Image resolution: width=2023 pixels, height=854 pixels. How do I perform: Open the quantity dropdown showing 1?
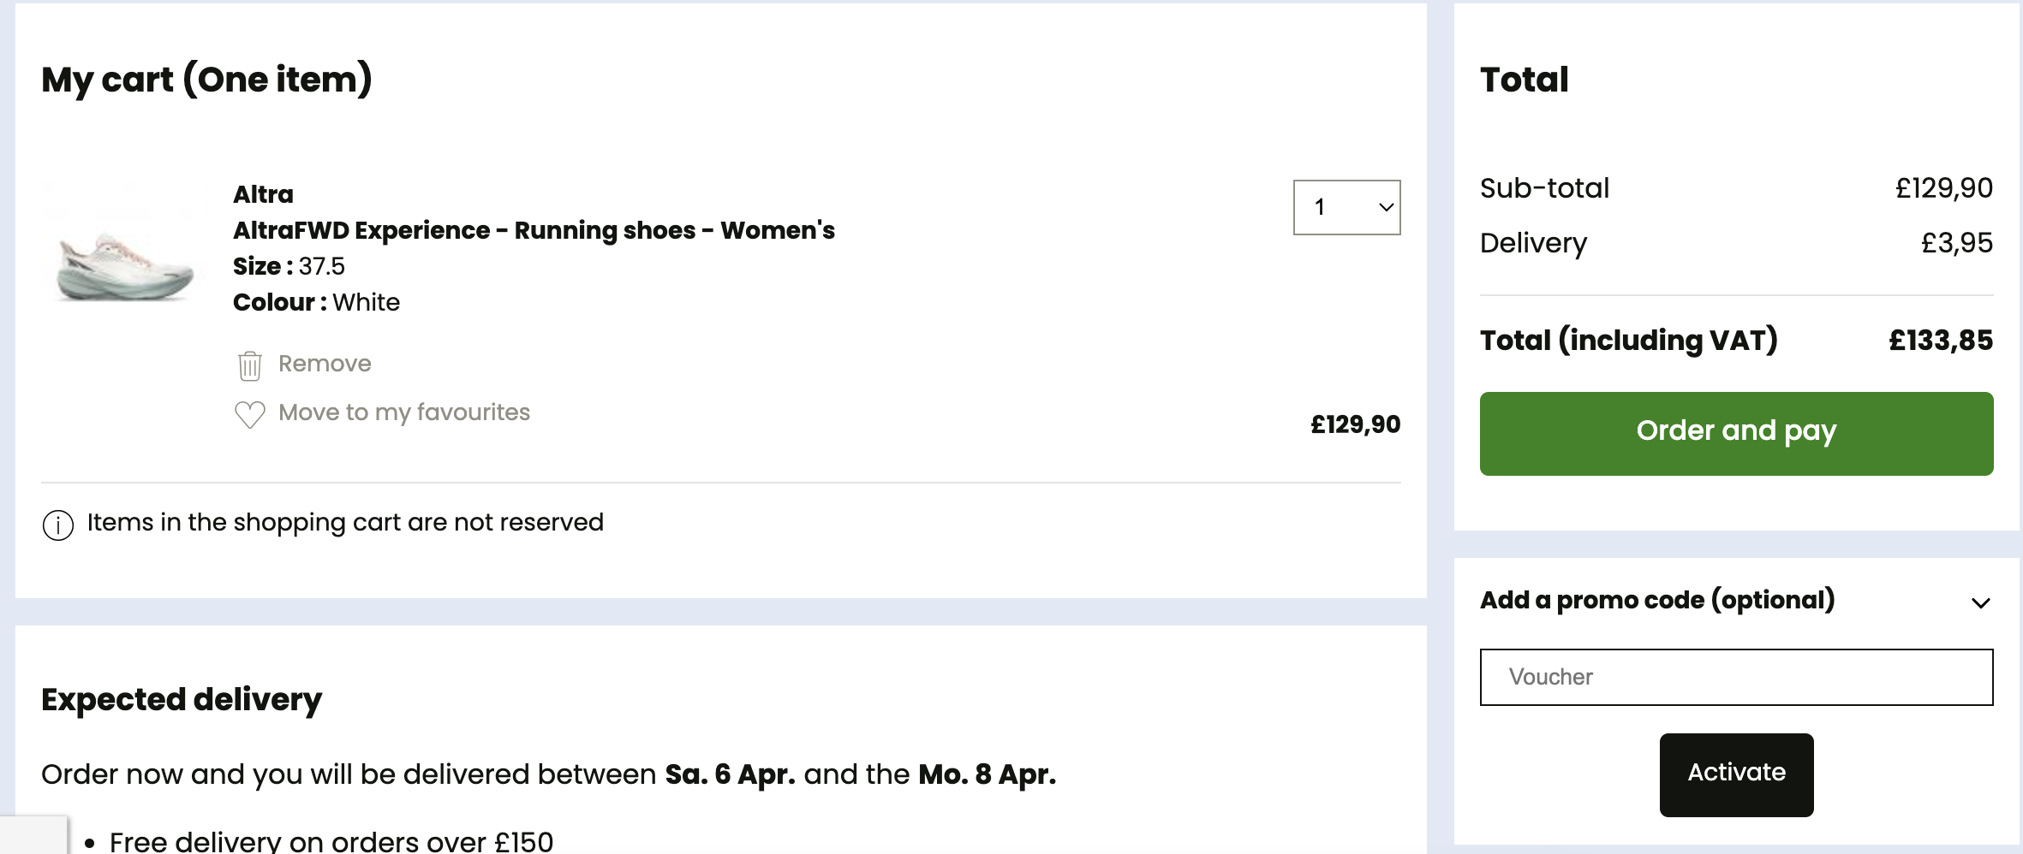click(x=1346, y=207)
